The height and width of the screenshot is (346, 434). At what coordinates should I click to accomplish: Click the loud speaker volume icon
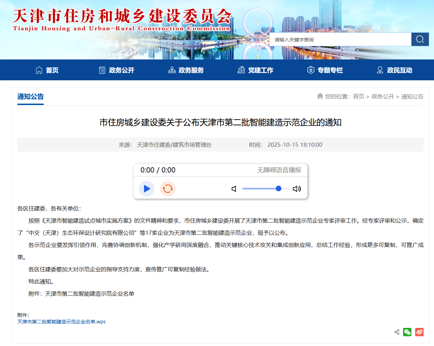pos(297,189)
